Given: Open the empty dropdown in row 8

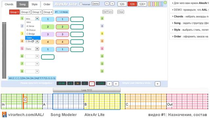Looking at the screenshot, I should point(37,71).
